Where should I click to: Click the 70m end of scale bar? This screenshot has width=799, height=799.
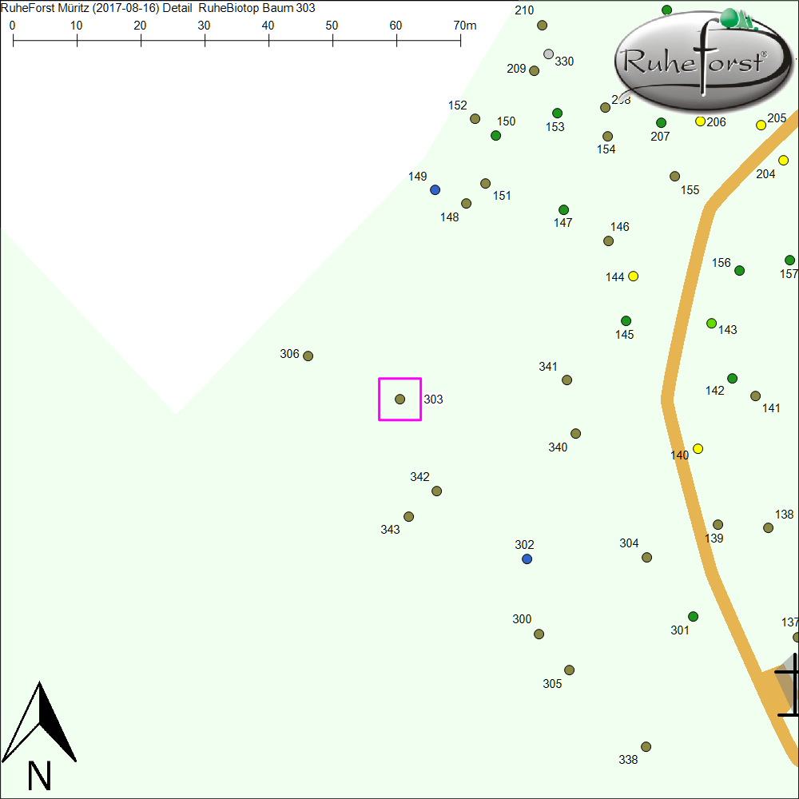[460, 38]
